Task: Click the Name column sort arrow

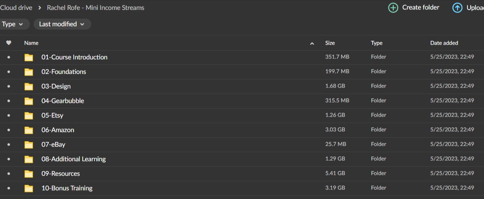Action: coord(312,43)
